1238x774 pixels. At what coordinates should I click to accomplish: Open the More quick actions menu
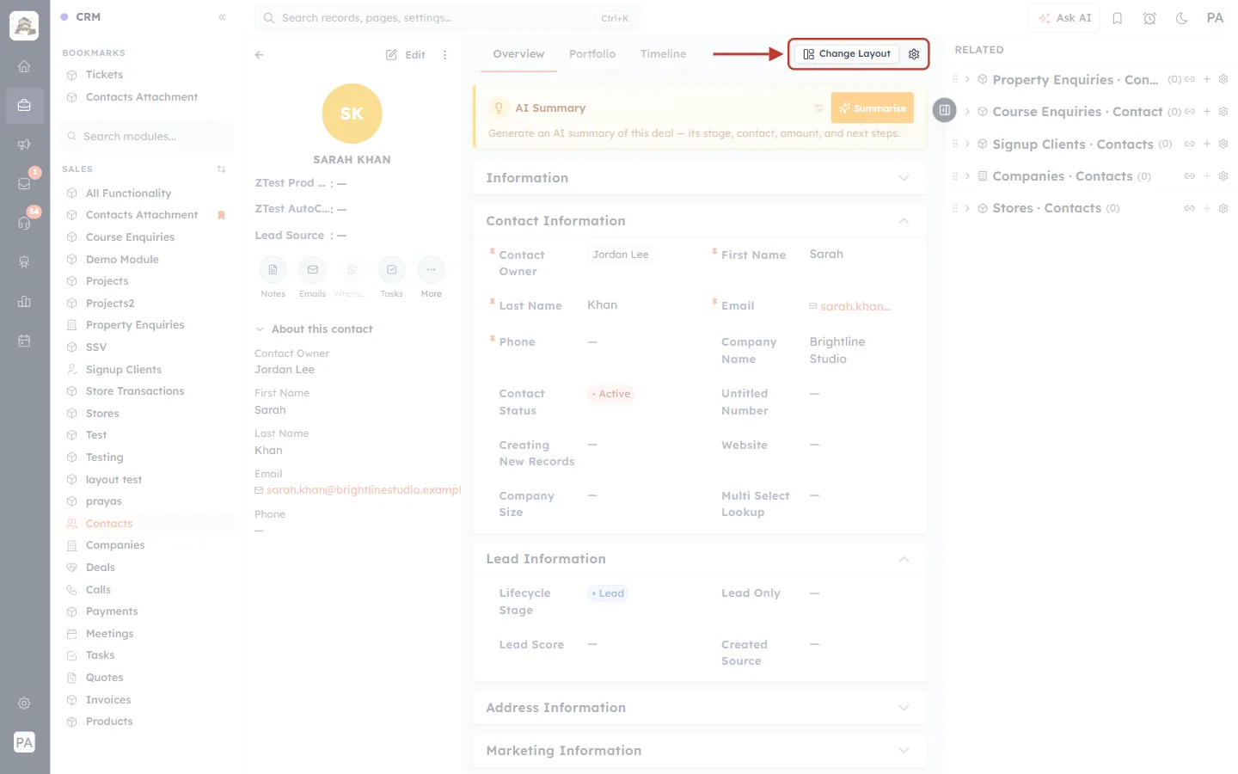tap(431, 270)
